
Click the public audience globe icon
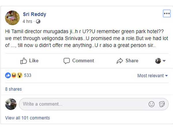click(38, 21)
